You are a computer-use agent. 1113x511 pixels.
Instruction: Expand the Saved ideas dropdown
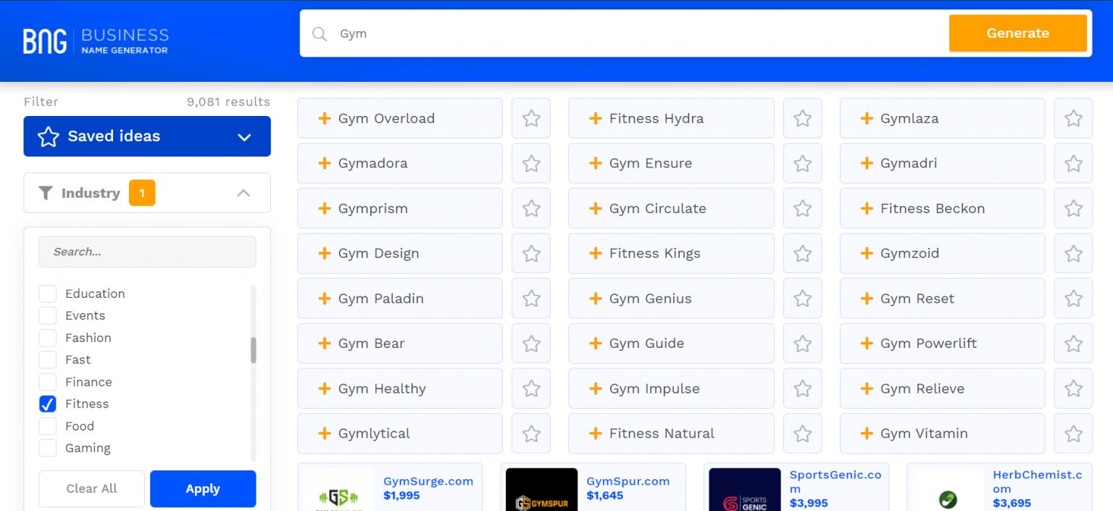point(244,137)
